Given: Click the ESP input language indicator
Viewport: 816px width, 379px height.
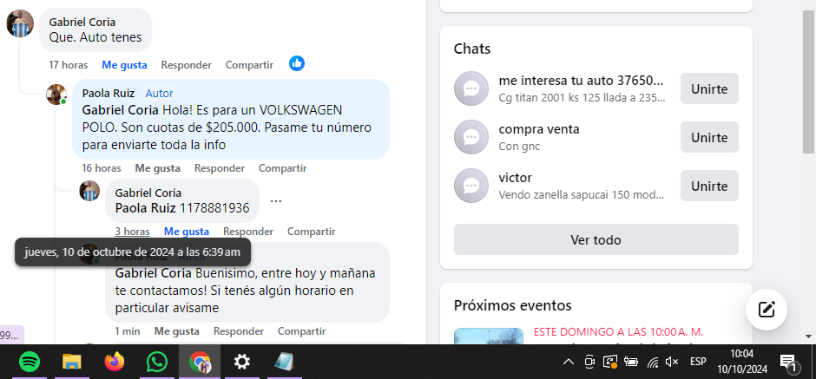Looking at the screenshot, I should [698, 362].
